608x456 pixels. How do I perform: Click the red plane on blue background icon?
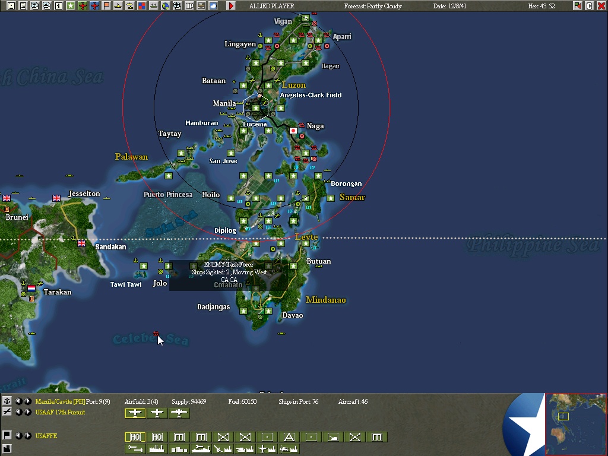(94, 6)
